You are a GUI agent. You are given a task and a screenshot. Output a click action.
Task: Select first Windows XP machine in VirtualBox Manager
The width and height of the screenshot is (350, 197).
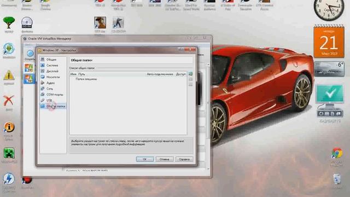point(29,68)
